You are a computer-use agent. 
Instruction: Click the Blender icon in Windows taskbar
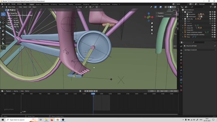57,120
